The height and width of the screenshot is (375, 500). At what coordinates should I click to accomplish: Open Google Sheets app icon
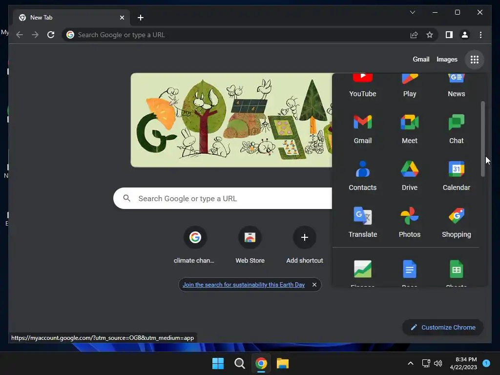[x=457, y=270]
